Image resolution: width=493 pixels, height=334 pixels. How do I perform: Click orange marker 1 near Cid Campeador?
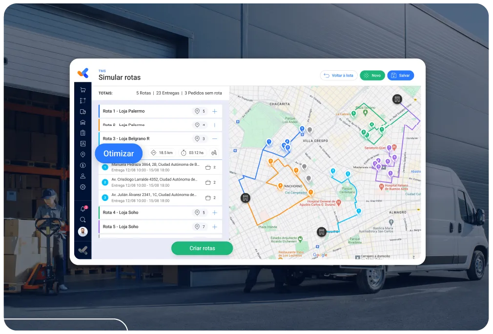[x=310, y=193]
